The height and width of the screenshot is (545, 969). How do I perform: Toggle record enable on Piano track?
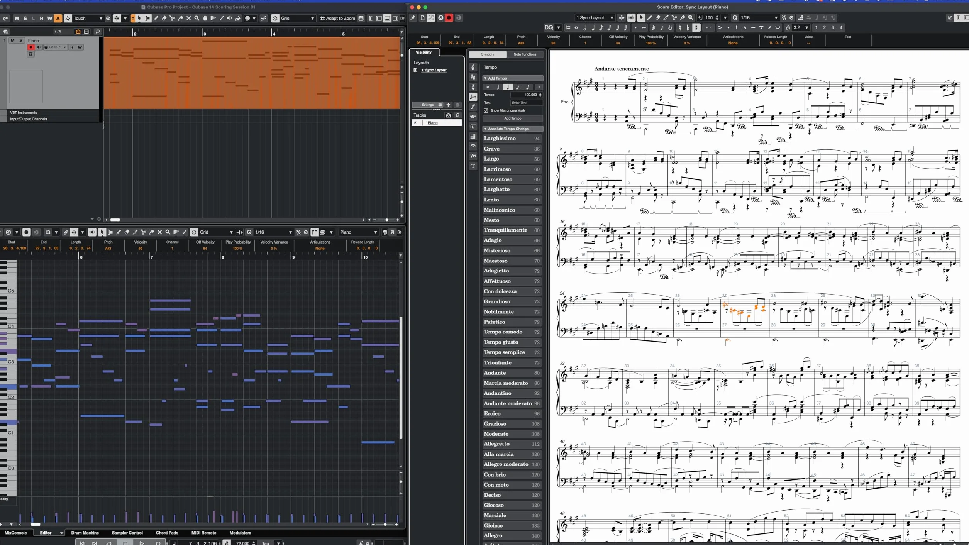tap(31, 47)
